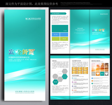Click the white heart icon tile
The height and width of the screenshot is (105, 112).
pyautogui.click(x=106, y=74)
